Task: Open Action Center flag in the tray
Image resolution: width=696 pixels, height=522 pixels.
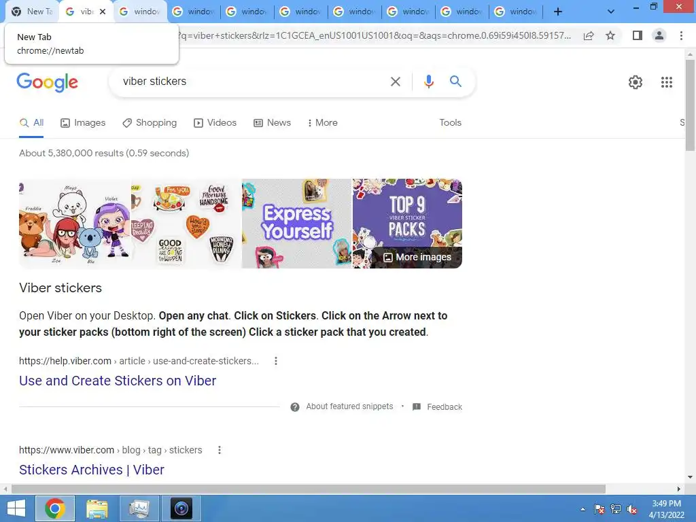Action: (599, 509)
